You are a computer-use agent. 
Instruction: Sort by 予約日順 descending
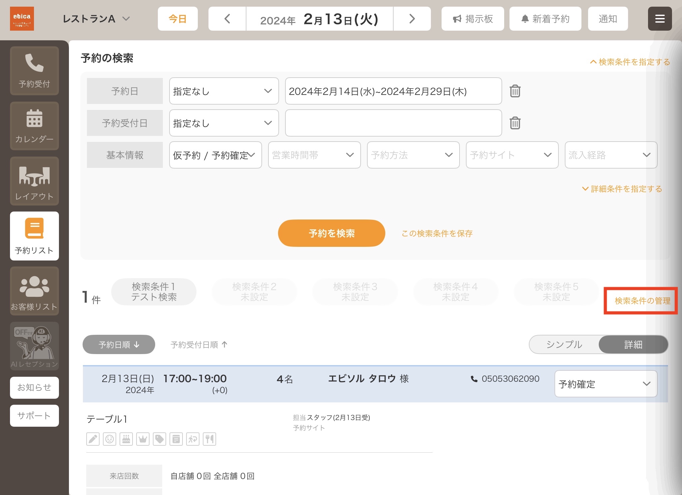tap(119, 344)
